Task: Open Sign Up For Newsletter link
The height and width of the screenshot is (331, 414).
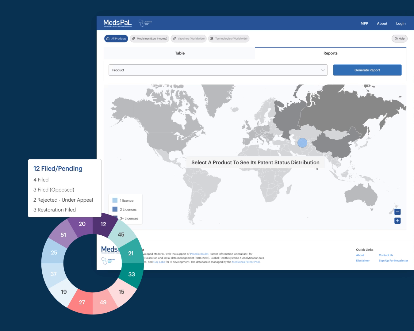Action: 393,261
